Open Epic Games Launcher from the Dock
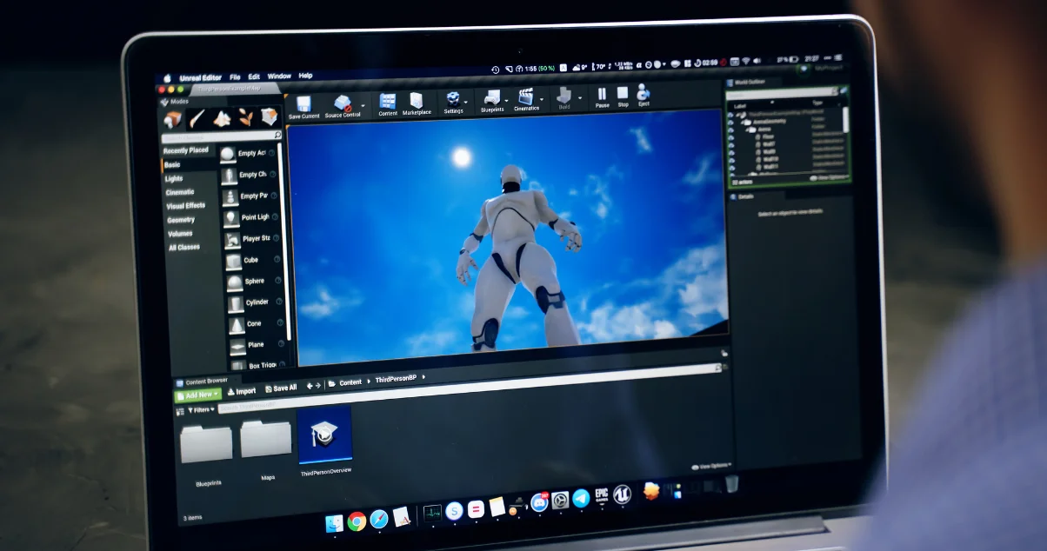 (x=601, y=496)
